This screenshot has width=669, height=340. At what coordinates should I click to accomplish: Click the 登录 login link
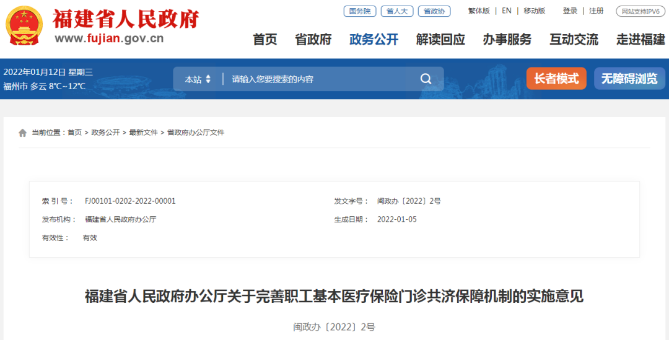(x=570, y=11)
